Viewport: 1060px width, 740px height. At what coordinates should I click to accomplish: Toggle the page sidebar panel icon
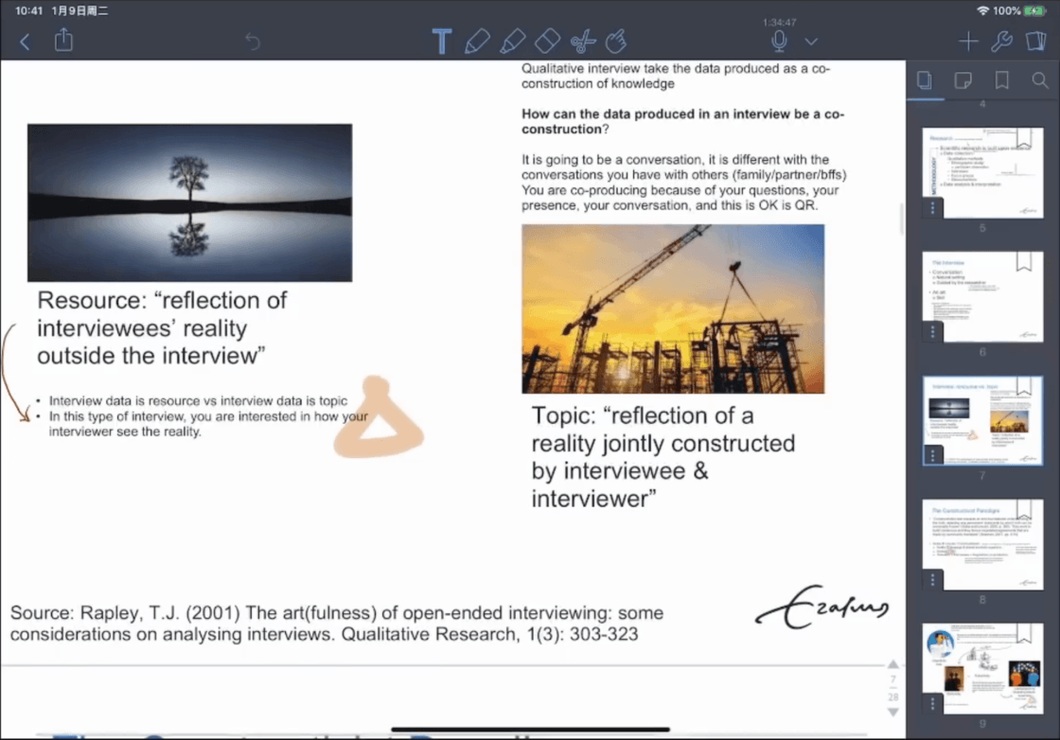pos(1035,41)
